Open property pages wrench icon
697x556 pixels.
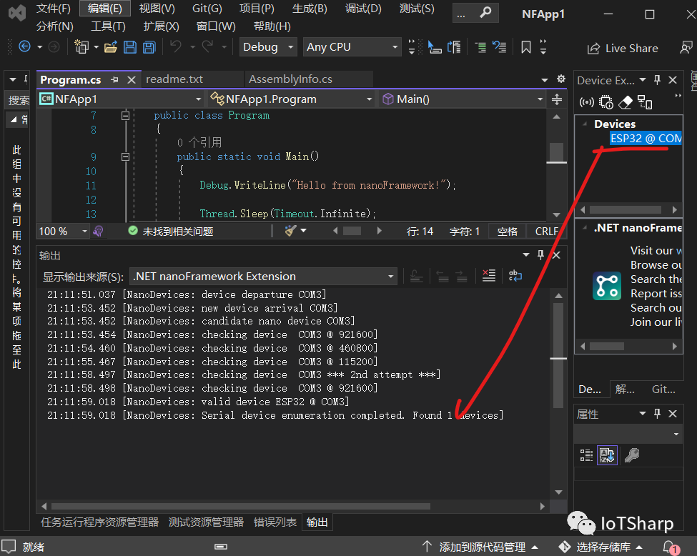(632, 455)
